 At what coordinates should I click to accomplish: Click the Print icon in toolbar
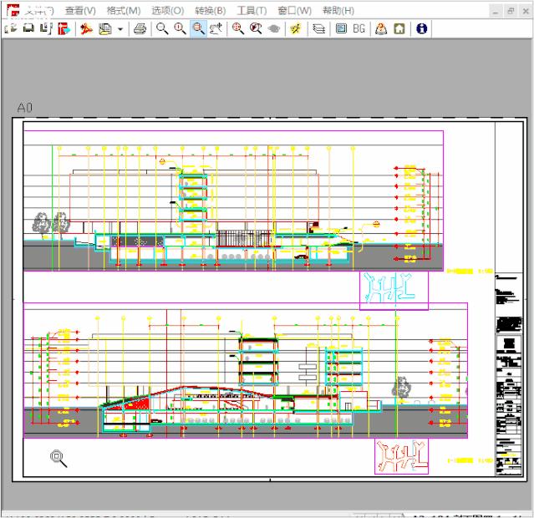pyautogui.click(x=140, y=28)
